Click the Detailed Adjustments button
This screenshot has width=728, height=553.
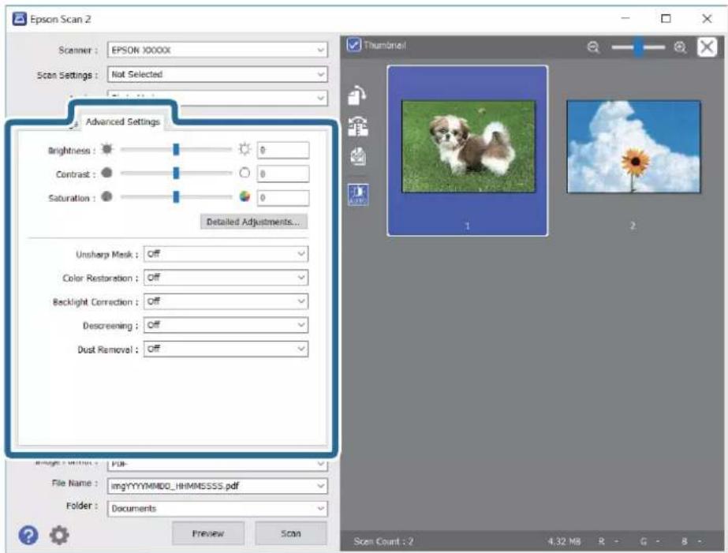pos(253,222)
